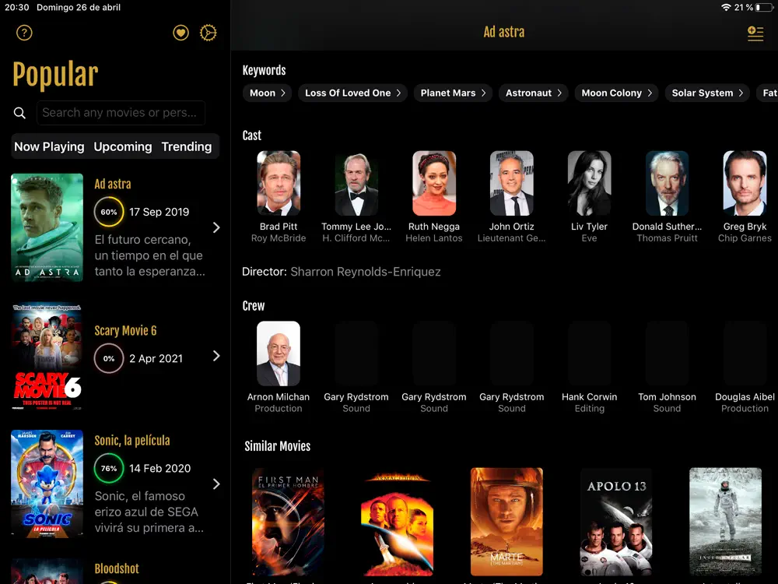Open the Marte similar movie poster
Image resolution: width=778 pixels, height=584 pixels.
[506, 522]
